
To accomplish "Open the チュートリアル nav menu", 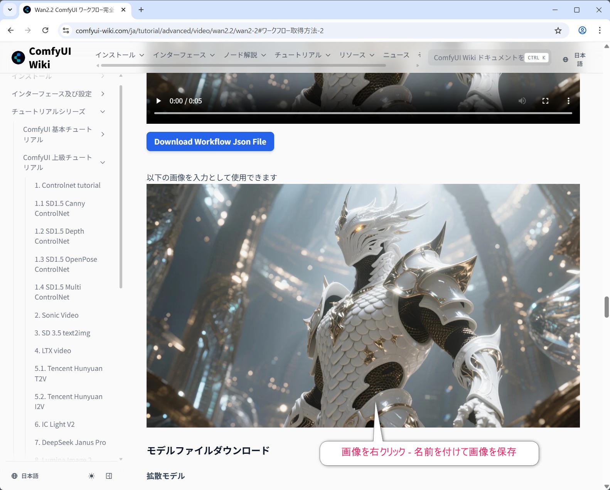I will (x=303, y=55).
